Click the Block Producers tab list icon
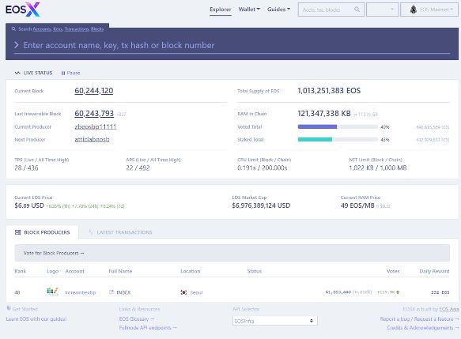Image resolution: width=461 pixels, height=339 pixels. (17, 232)
